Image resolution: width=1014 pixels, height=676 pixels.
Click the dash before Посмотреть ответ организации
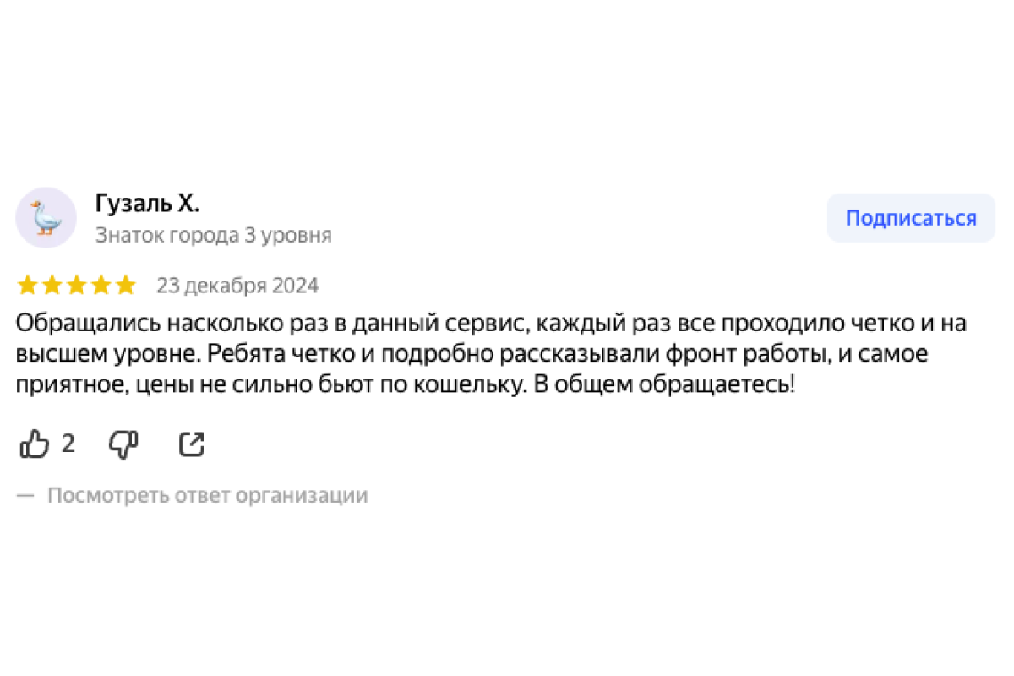click(x=26, y=495)
